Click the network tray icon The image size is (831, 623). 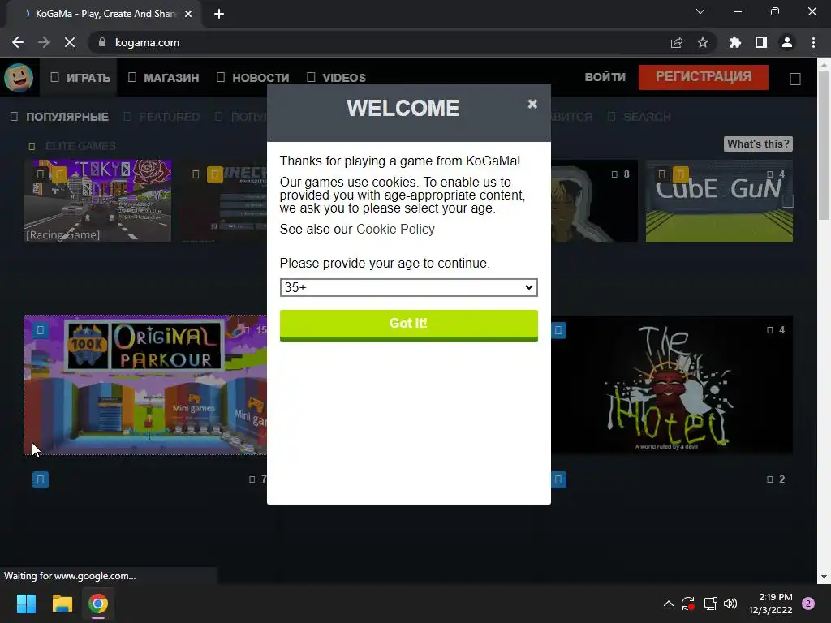pos(710,604)
